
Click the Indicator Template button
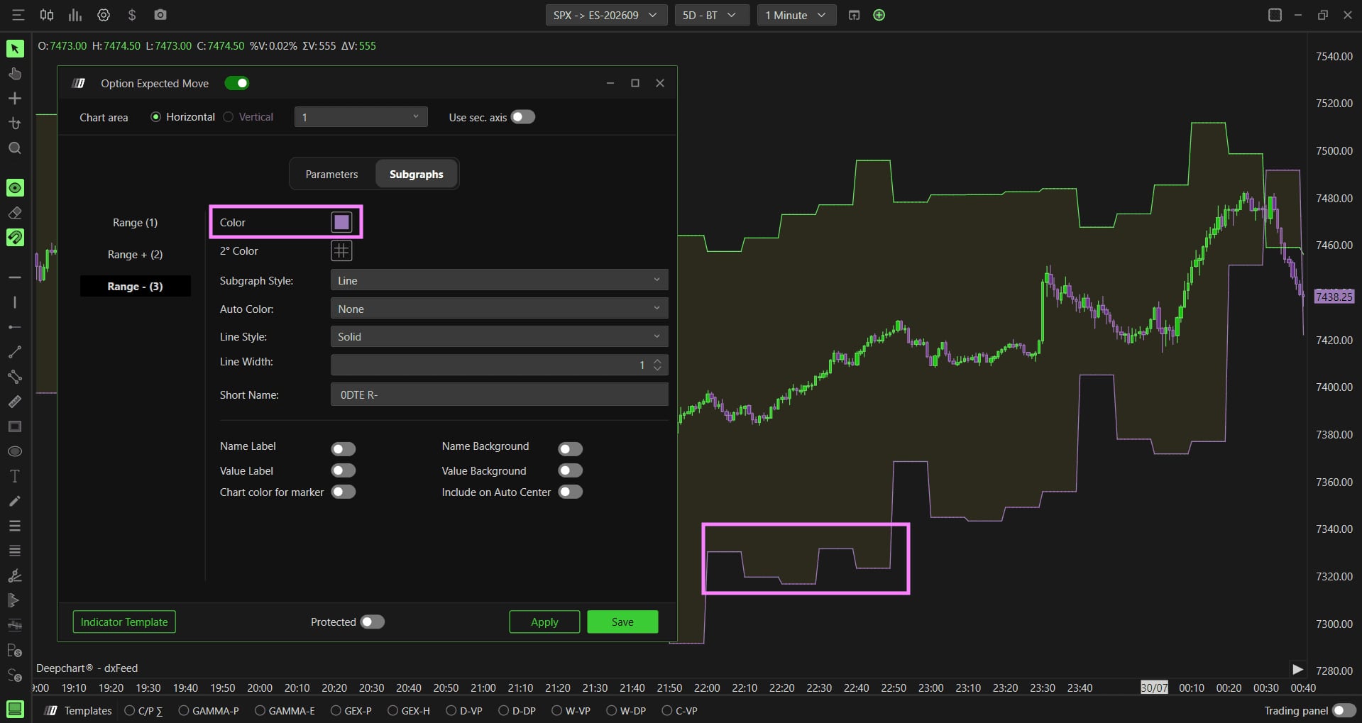tap(124, 622)
